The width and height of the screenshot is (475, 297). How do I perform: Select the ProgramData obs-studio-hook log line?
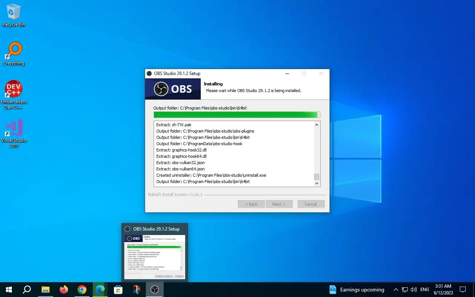(199, 144)
